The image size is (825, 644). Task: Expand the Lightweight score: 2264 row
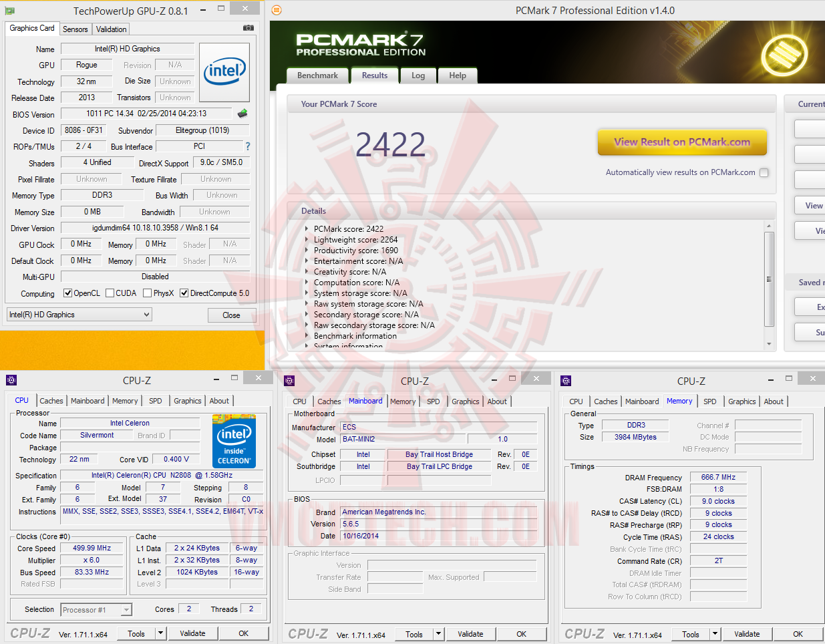307,239
